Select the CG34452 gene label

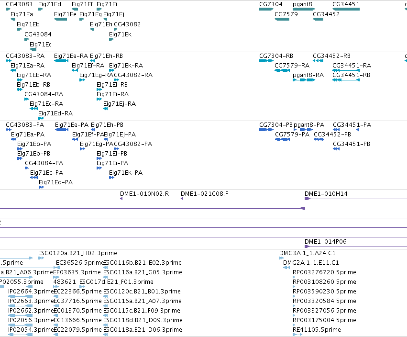point(326,14)
